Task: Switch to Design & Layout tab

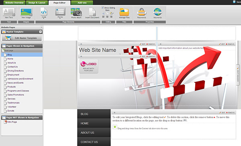Action: click(37, 3)
